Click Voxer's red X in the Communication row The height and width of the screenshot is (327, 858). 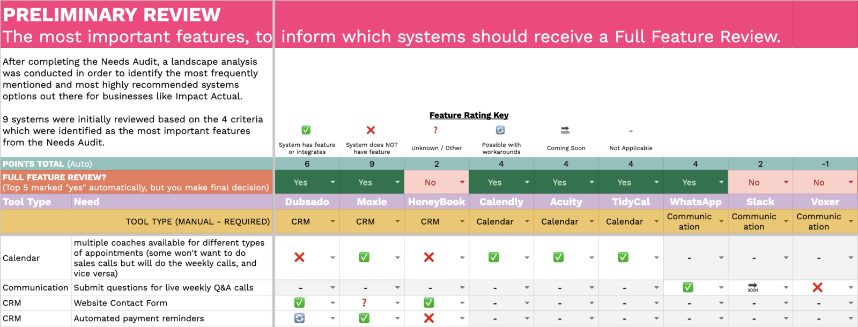(x=818, y=287)
